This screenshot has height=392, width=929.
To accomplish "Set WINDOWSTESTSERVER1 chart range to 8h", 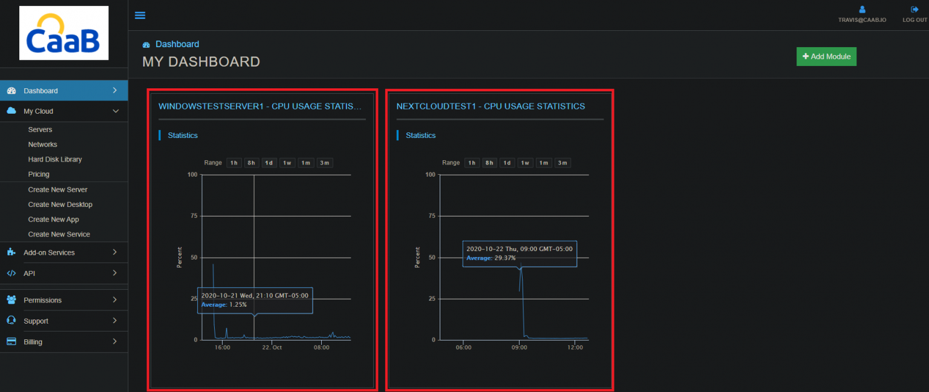I will tap(252, 163).
